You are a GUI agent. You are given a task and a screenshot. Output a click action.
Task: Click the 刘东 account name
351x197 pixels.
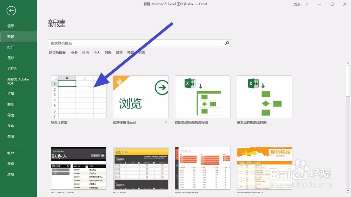point(297,4)
